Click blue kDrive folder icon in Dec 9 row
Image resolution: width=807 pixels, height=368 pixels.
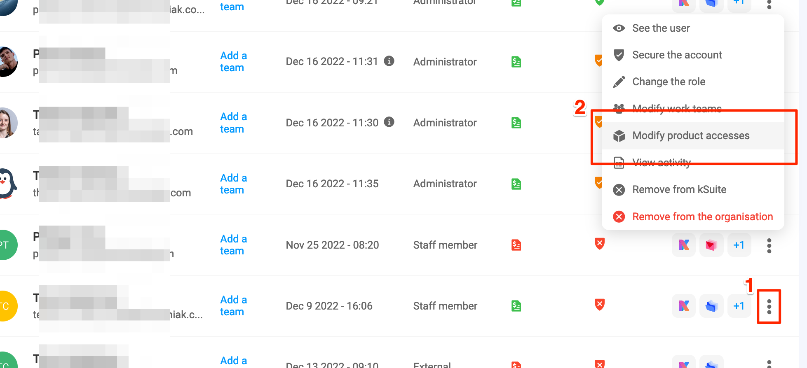click(x=711, y=306)
